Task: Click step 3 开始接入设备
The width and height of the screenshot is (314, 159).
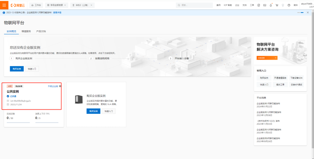Action: [x=179, y=58]
